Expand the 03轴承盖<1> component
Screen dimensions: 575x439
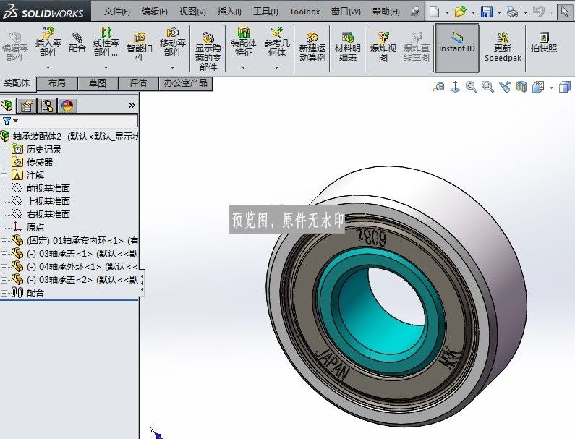(x=4, y=254)
